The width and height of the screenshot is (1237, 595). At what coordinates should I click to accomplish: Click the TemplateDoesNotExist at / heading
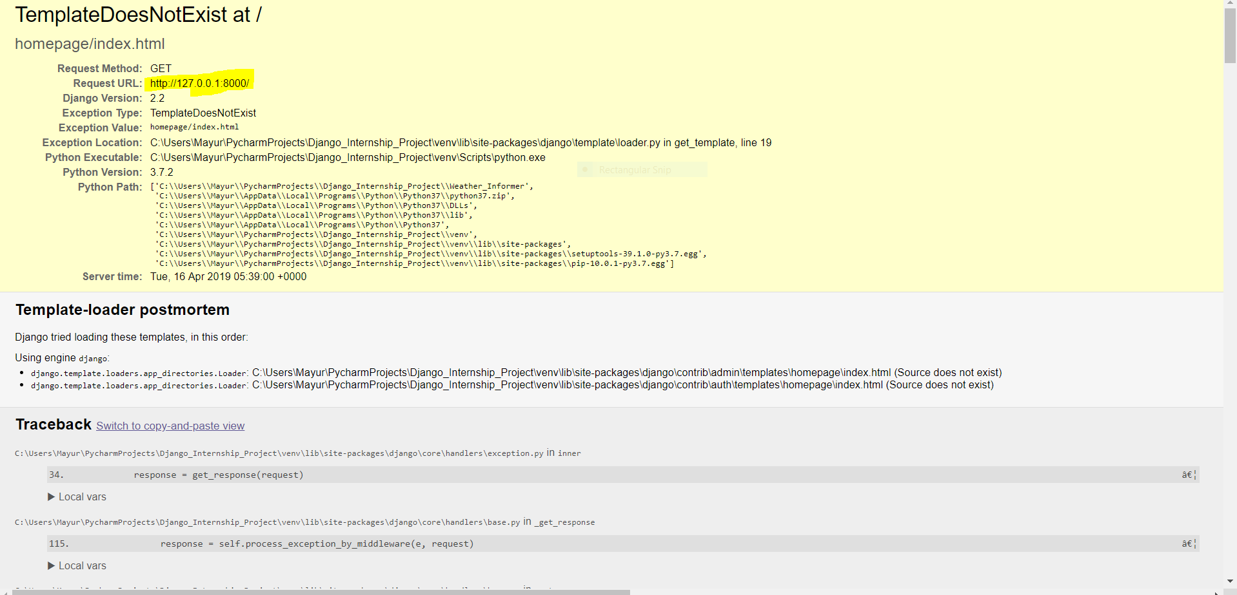[x=138, y=14]
